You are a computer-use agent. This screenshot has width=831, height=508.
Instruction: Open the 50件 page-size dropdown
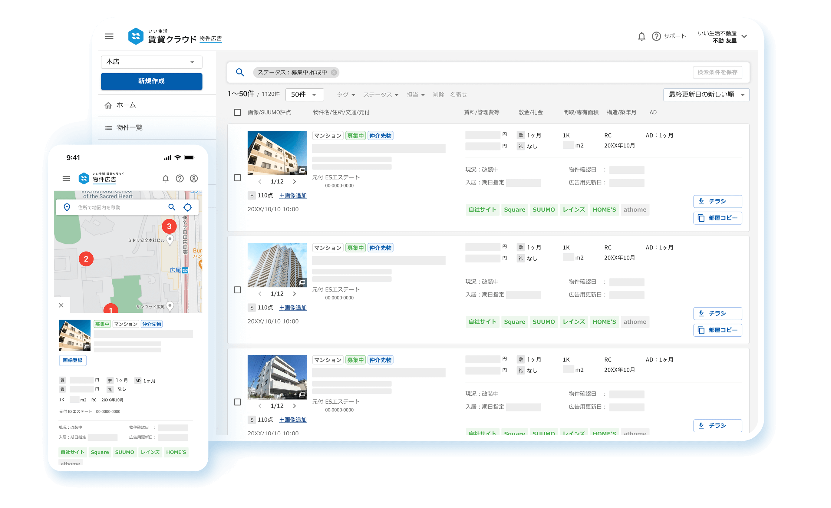(x=305, y=95)
